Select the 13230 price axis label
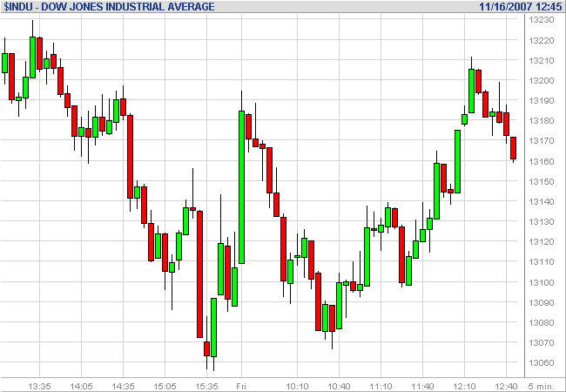 (541, 20)
